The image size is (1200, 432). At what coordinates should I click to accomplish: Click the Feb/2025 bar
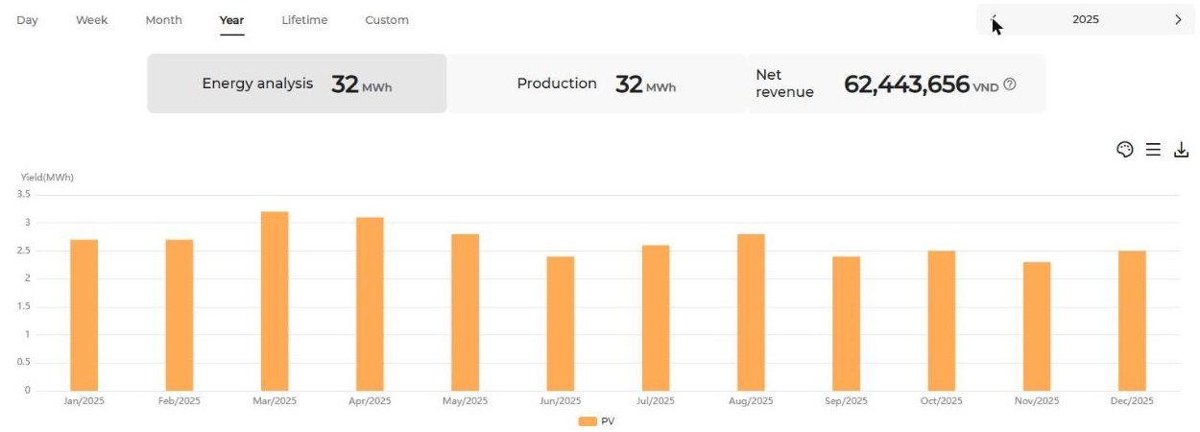click(180, 315)
